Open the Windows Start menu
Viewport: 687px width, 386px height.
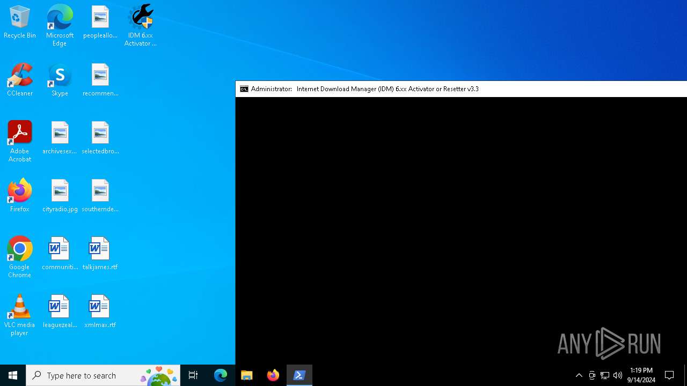13,375
